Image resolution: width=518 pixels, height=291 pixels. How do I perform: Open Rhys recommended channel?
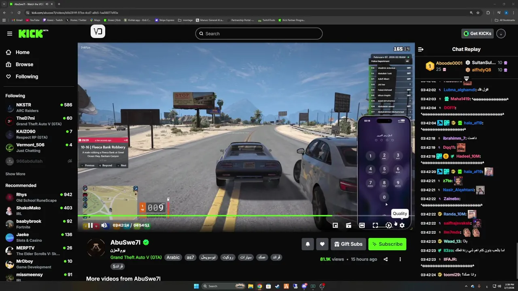(x=39, y=197)
